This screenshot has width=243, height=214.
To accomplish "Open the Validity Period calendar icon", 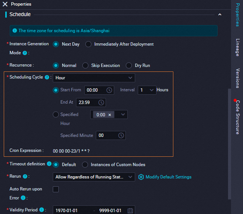I will (130, 211).
